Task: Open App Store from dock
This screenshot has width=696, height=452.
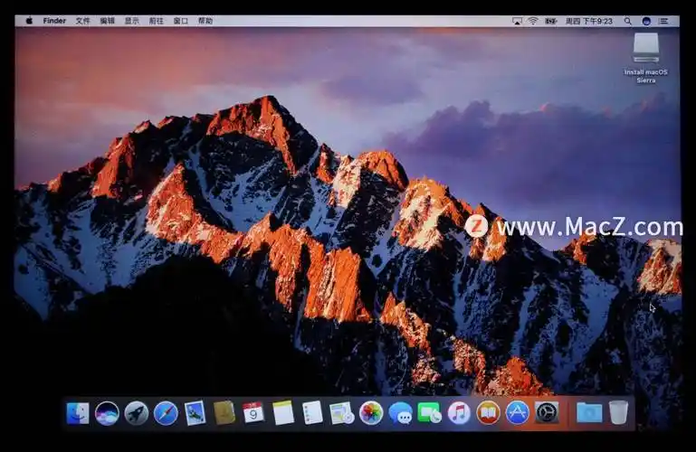Action: [517, 413]
